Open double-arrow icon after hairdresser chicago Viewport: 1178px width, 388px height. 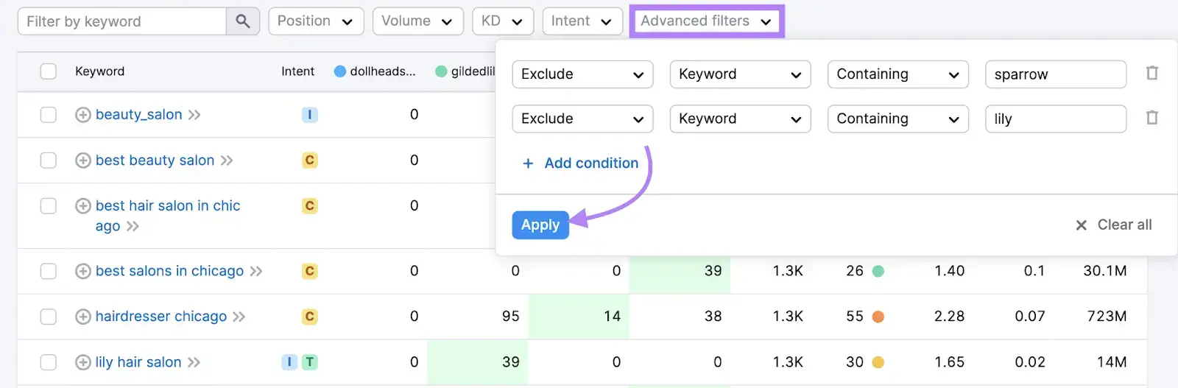pyautogui.click(x=239, y=317)
